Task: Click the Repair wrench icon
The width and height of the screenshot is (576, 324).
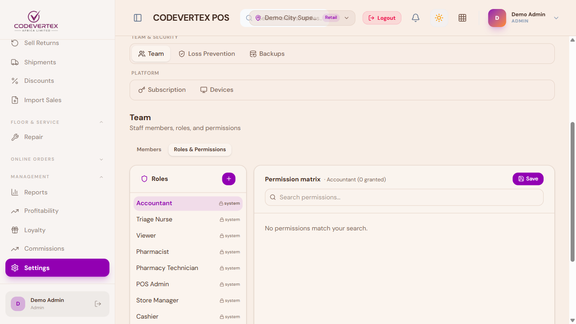Action: [x=15, y=137]
